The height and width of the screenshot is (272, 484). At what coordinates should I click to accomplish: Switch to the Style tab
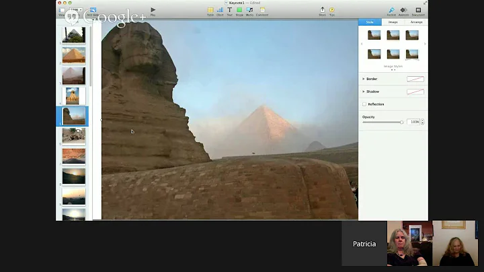(x=370, y=22)
